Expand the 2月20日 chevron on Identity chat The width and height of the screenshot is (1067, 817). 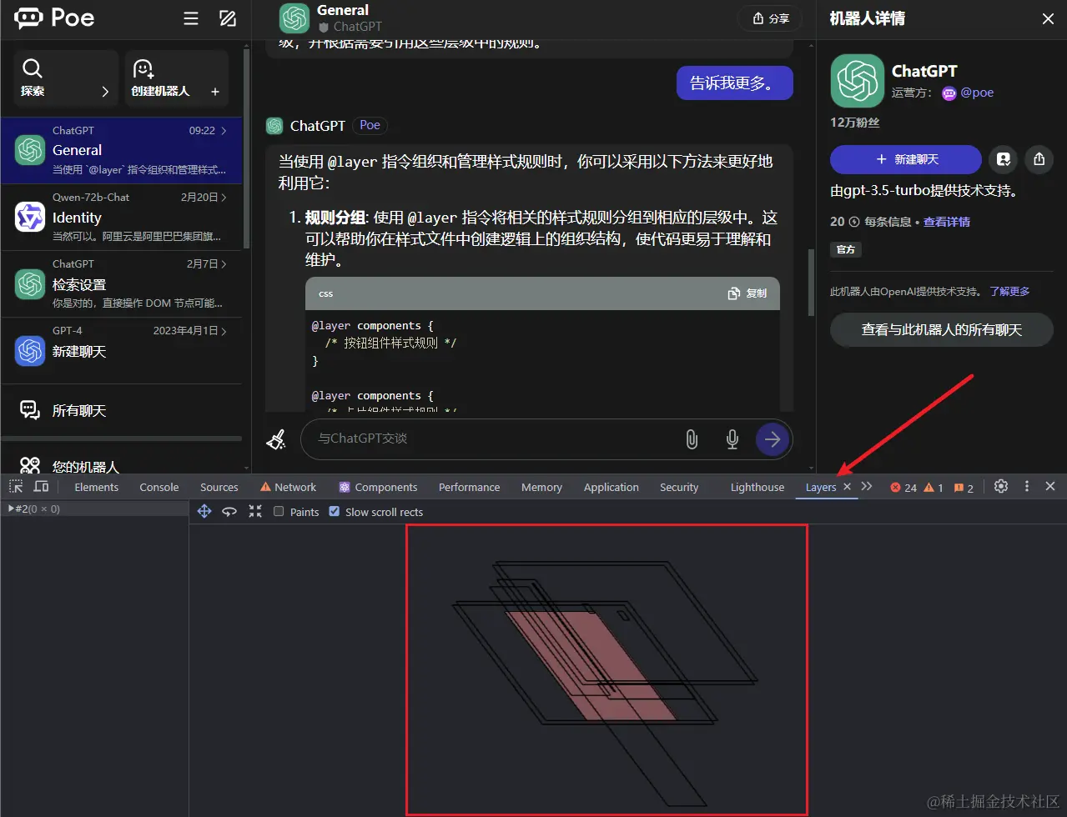coord(224,198)
